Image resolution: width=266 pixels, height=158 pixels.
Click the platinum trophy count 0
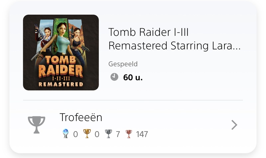coord(75,134)
